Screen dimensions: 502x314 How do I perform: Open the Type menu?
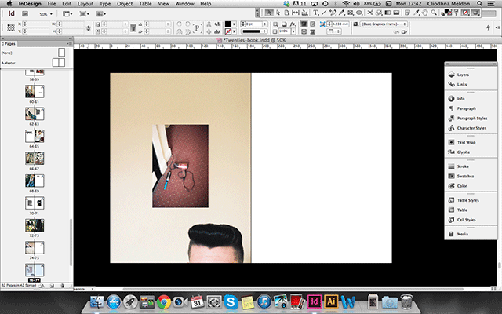point(105,4)
